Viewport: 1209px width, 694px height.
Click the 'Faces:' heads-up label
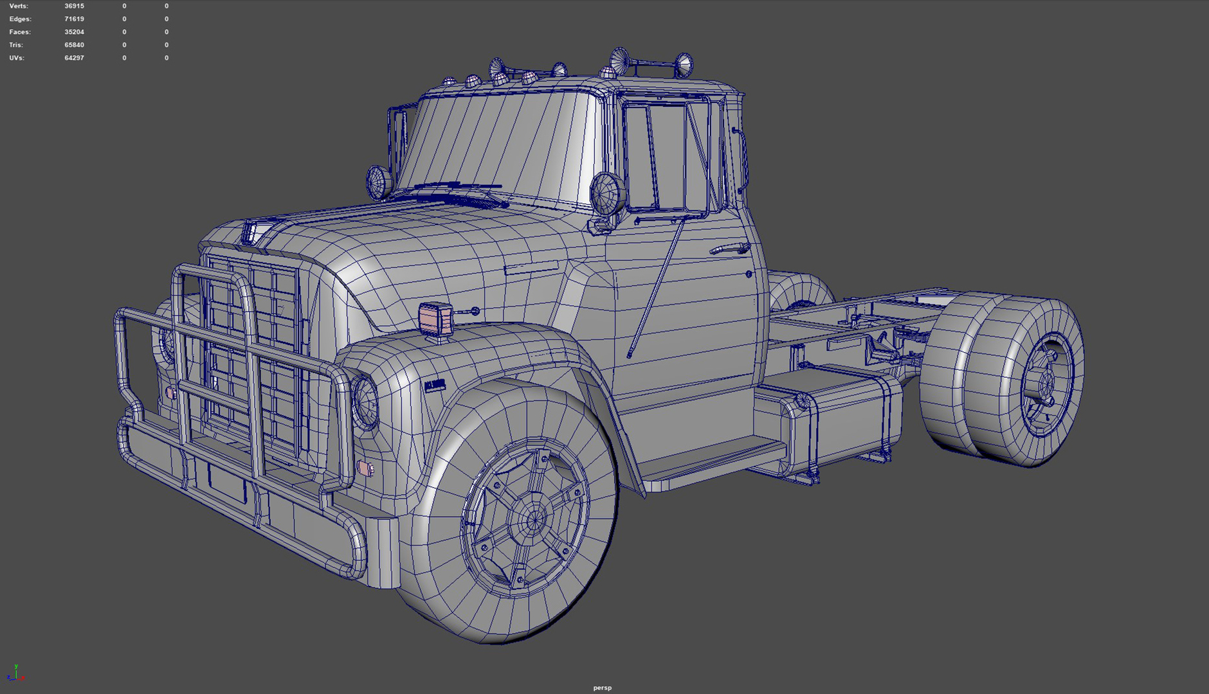[20, 31]
